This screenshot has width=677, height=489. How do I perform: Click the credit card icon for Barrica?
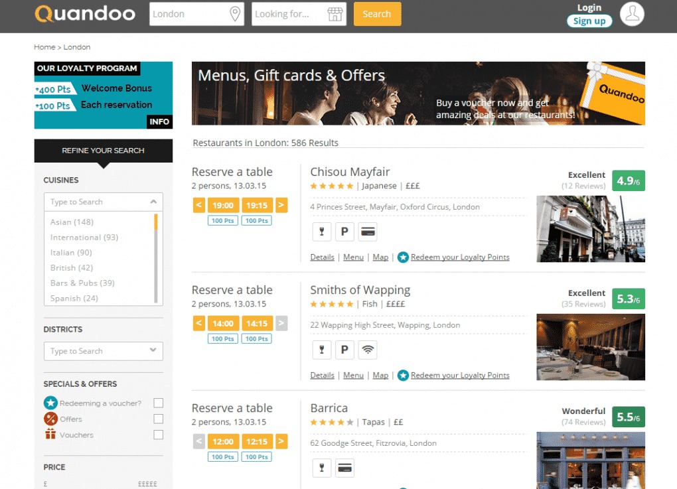[x=344, y=468]
